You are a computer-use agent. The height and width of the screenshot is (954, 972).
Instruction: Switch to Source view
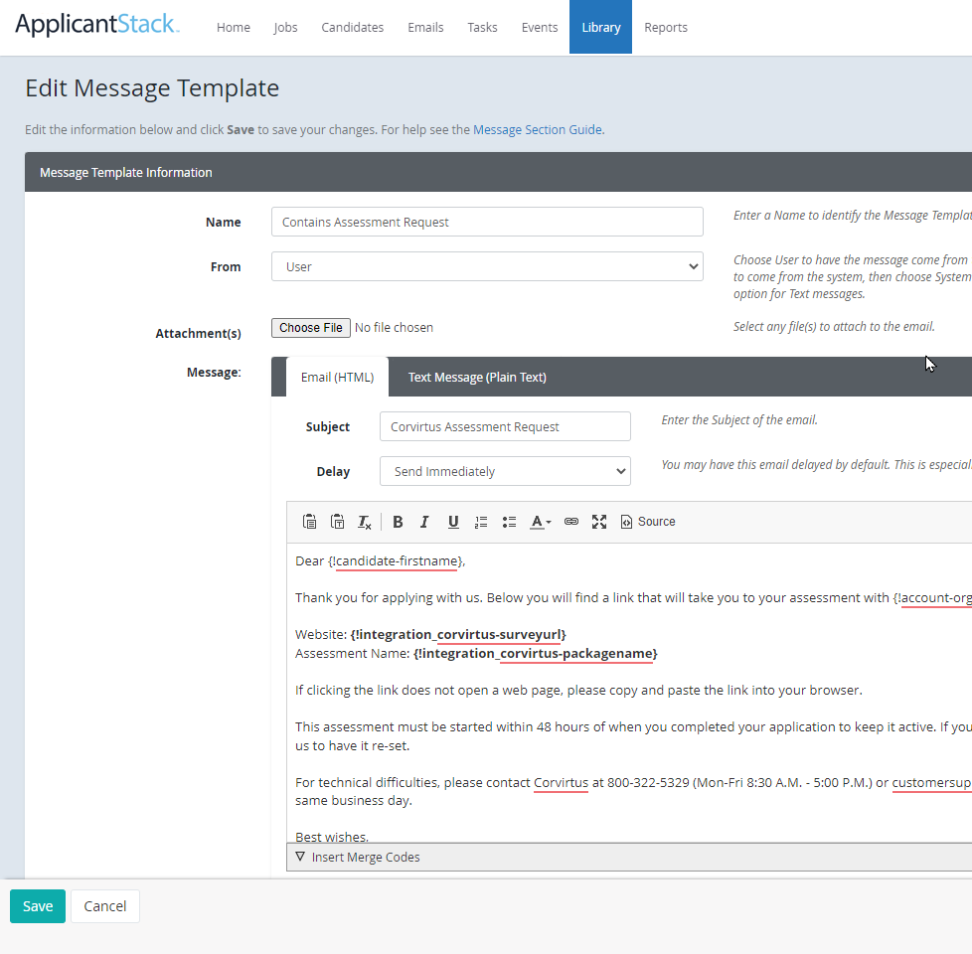(647, 521)
